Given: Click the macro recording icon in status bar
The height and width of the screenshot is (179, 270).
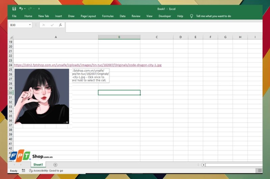Looking at the screenshot, I should pos(23,171).
